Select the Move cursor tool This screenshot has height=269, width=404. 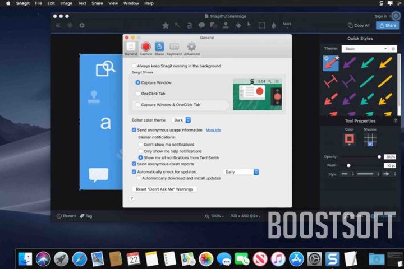(249, 25)
